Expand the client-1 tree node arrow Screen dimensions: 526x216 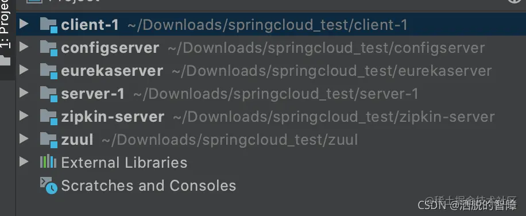(24, 24)
